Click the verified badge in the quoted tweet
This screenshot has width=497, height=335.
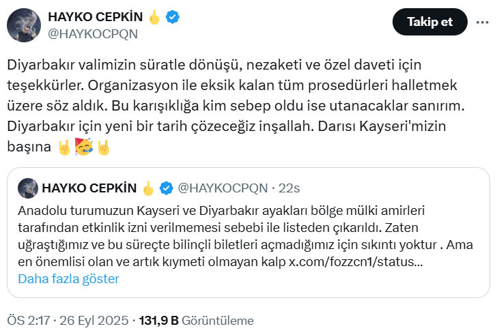coord(166,188)
